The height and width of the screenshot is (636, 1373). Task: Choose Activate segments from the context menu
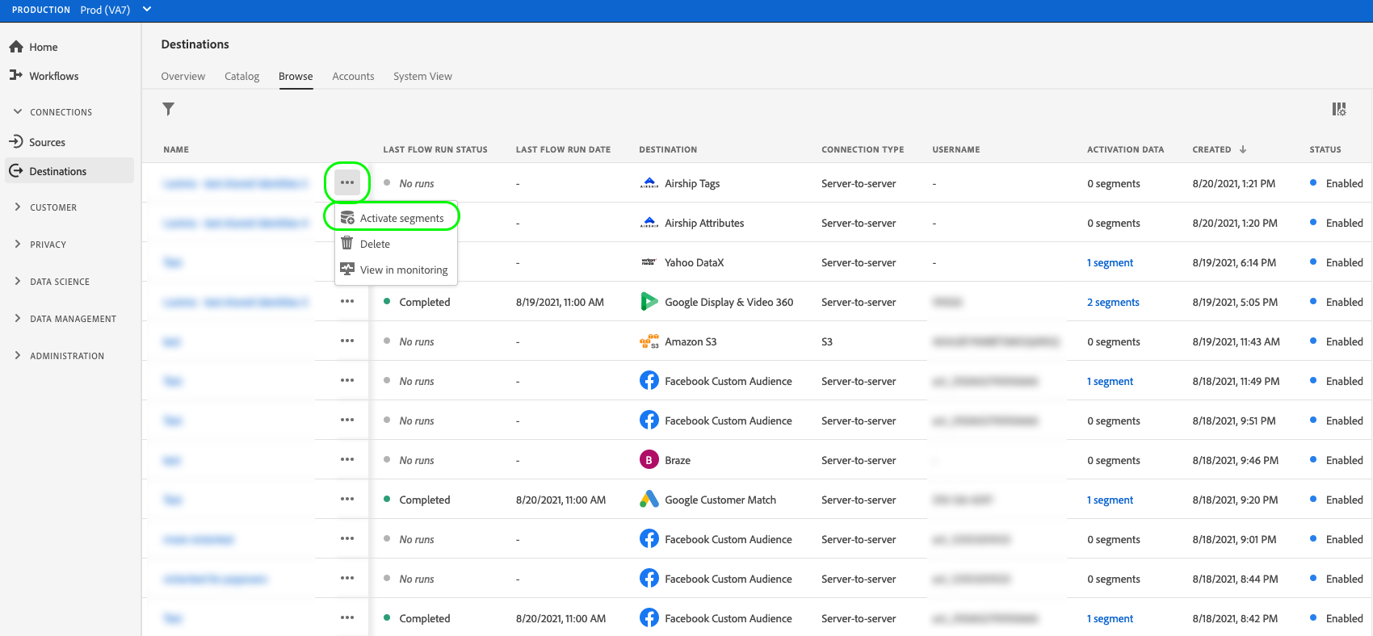(396, 218)
